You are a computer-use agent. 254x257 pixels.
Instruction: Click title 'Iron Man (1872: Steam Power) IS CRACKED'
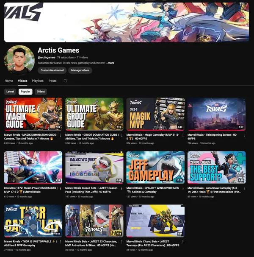[31, 190]
